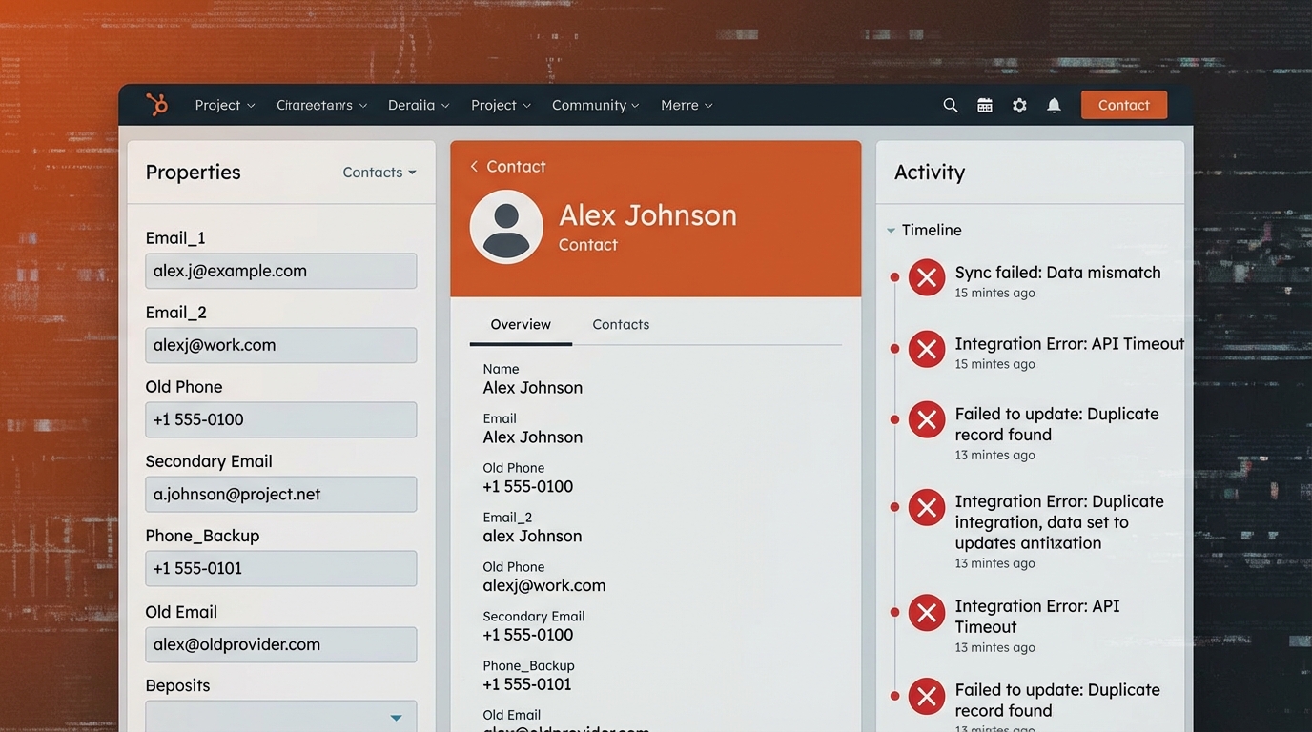Click the Old Email input field
This screenshot has width=1312, height=732.
(x=280, y=644)
